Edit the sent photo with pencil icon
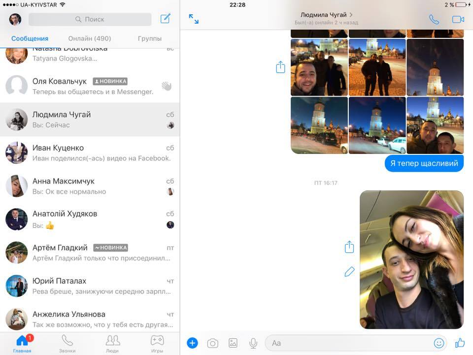The image size is (473, 355). click(349, 272)
